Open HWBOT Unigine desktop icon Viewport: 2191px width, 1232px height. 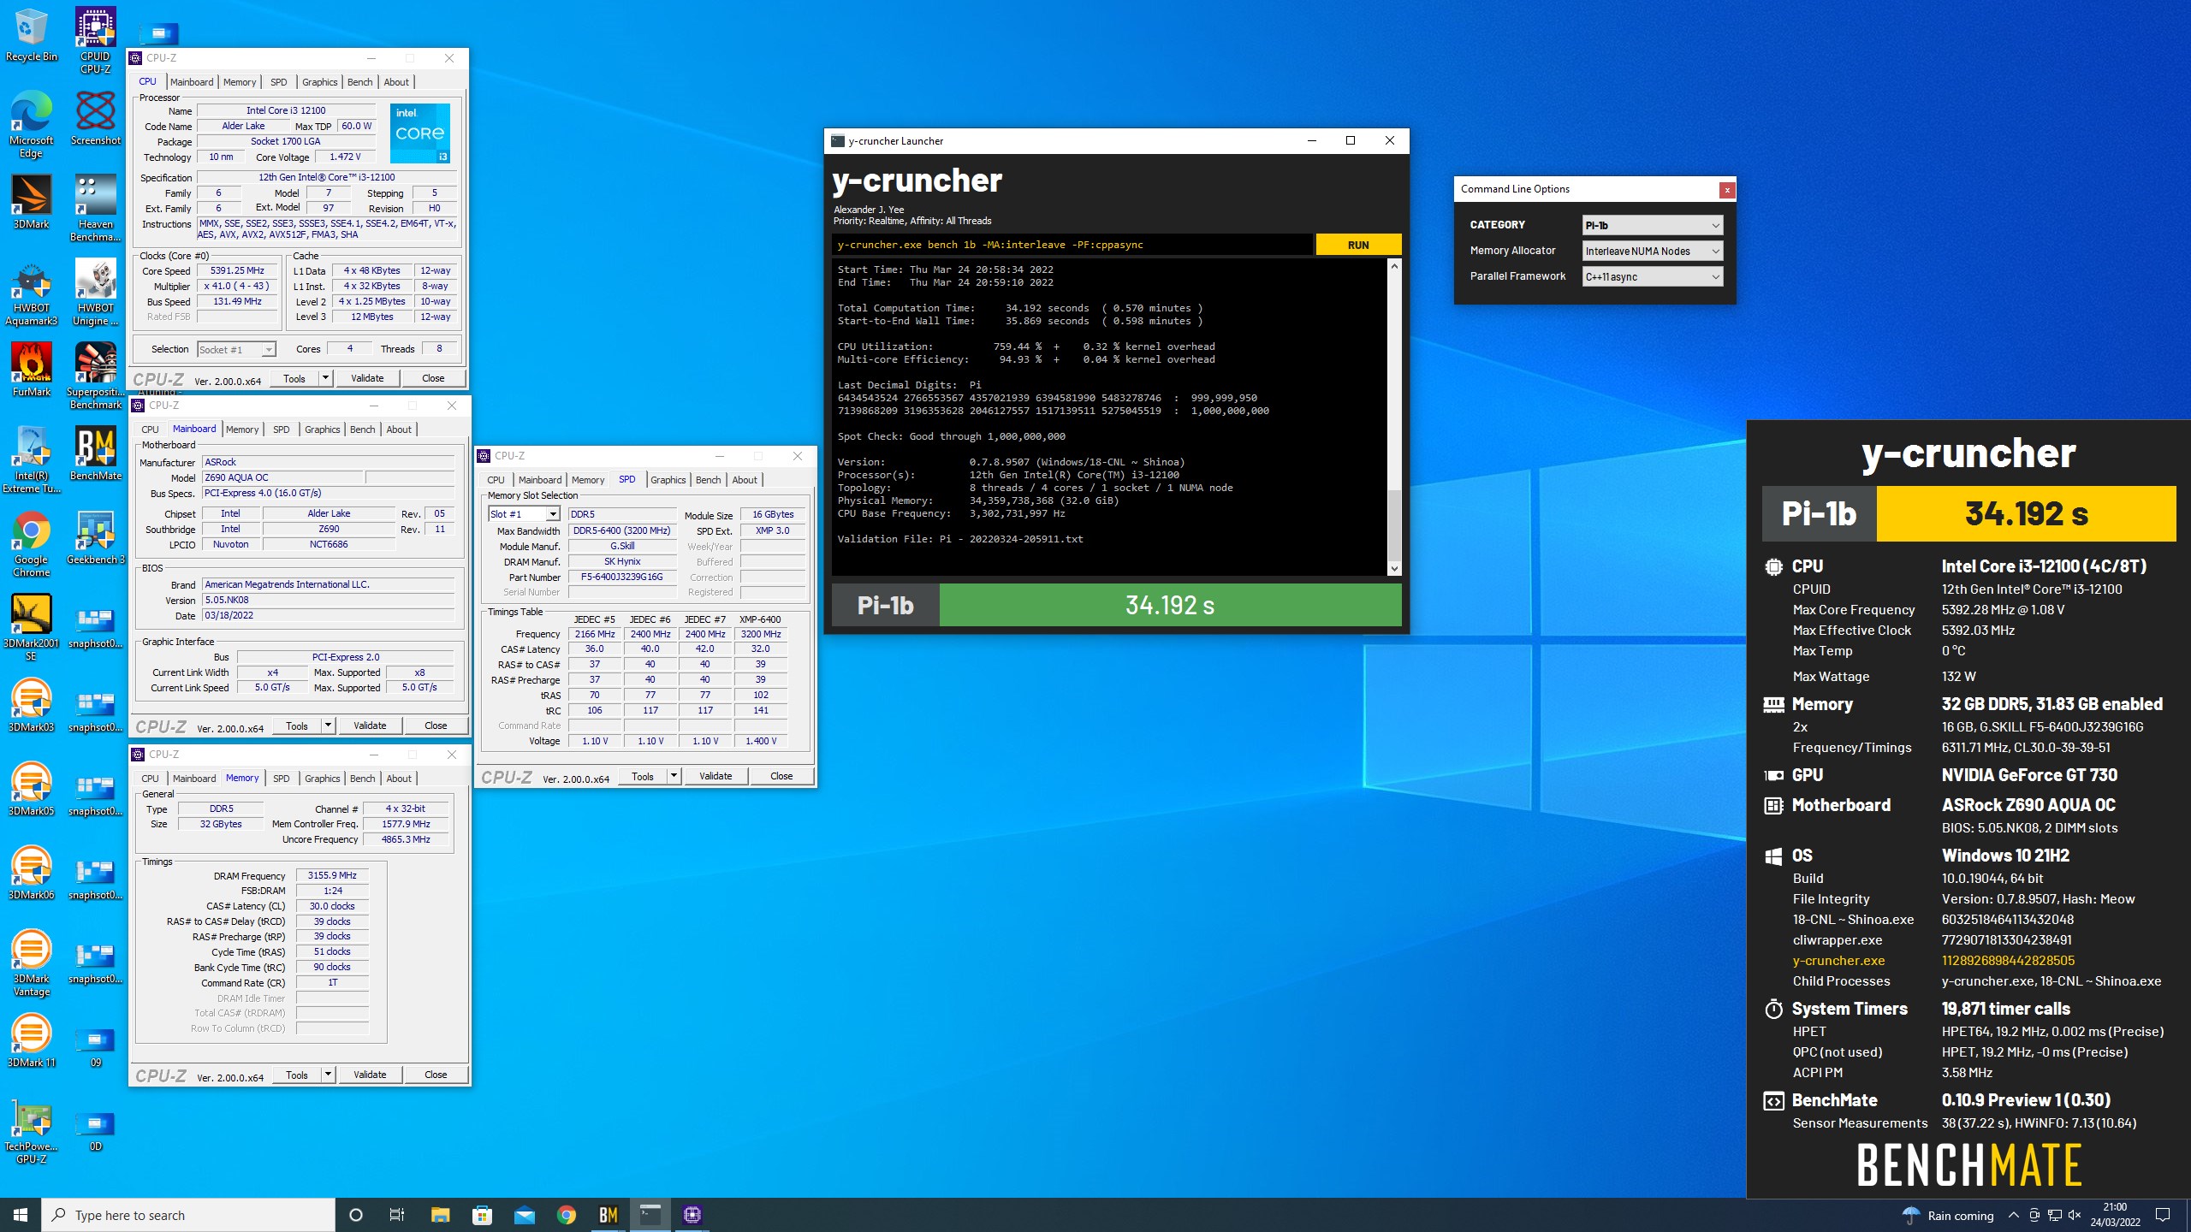pos(95,293)
